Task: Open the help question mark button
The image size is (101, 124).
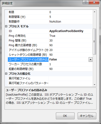Action: [x=86, y=2]
